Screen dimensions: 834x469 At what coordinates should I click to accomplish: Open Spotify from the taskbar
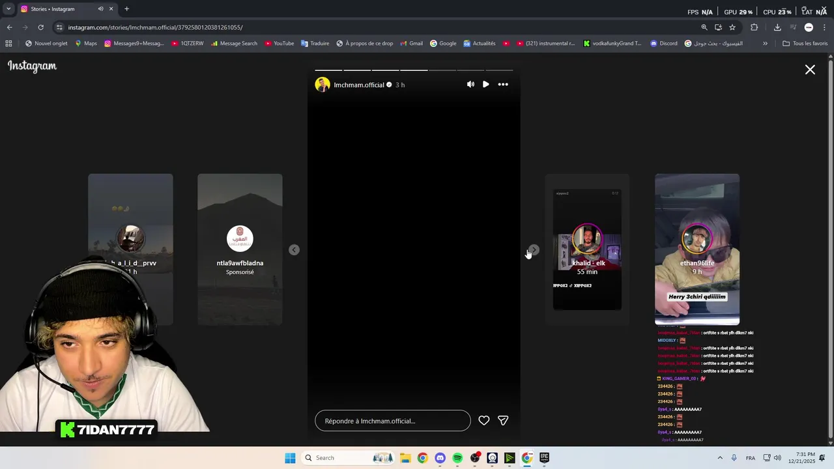[x=457, y=458]
